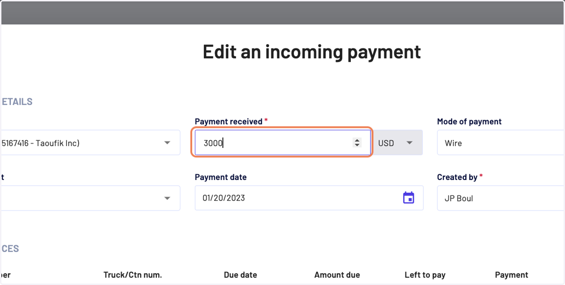Click the Left to pay column header

pyautogui.click(x=425, y=275)
